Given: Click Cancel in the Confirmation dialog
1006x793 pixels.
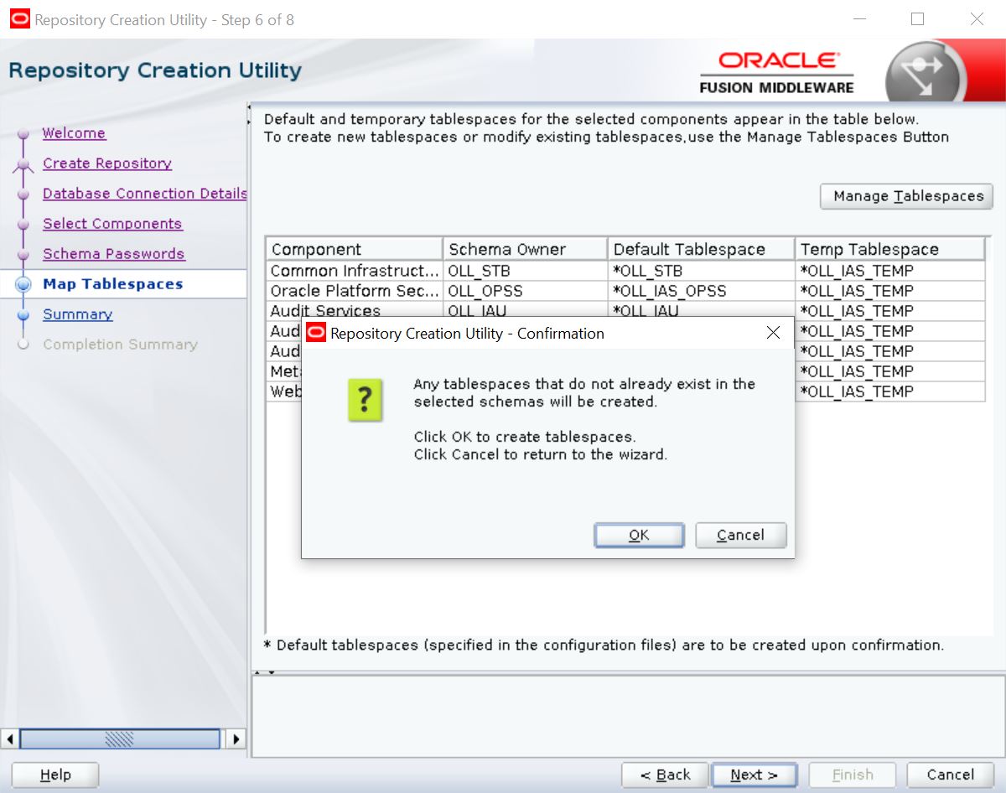Looking at the screenshot, I should (x=740, y=535).
